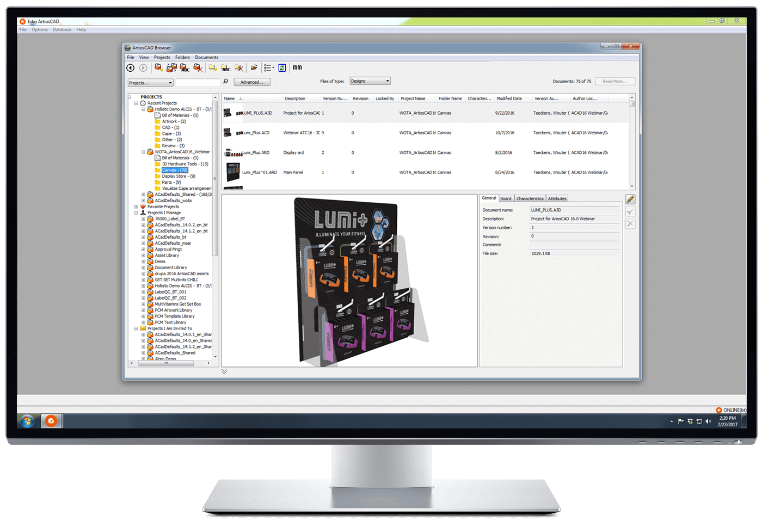Expand the Favorite Projects node
The width and height of the screenshot is (762, 522).
pos(136,207)
